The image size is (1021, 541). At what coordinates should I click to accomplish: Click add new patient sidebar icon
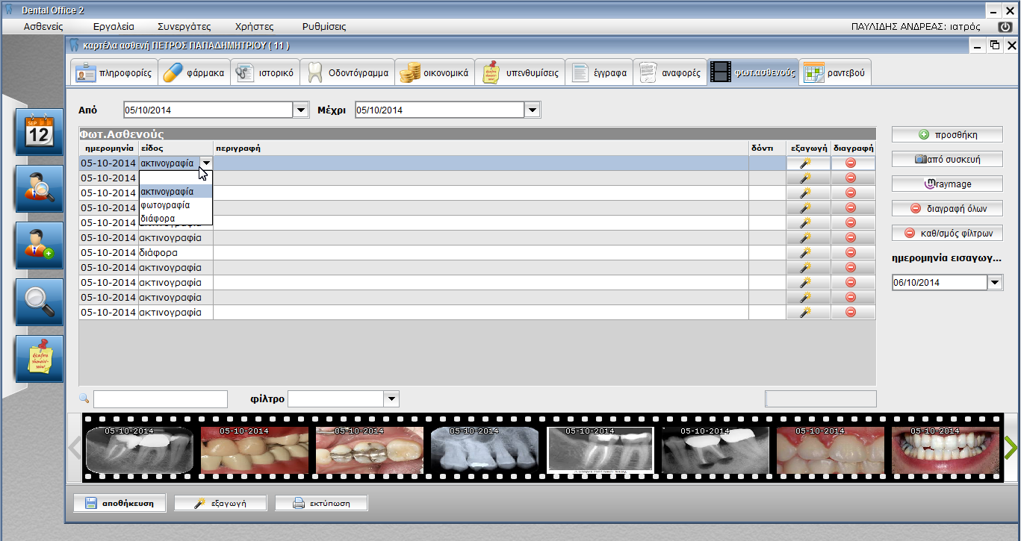[x=39, y=245]
